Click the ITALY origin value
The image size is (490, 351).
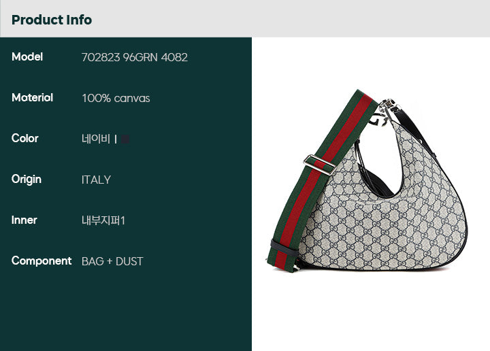point(96,180)
